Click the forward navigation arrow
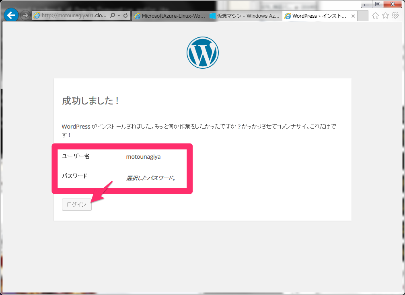 25,16
